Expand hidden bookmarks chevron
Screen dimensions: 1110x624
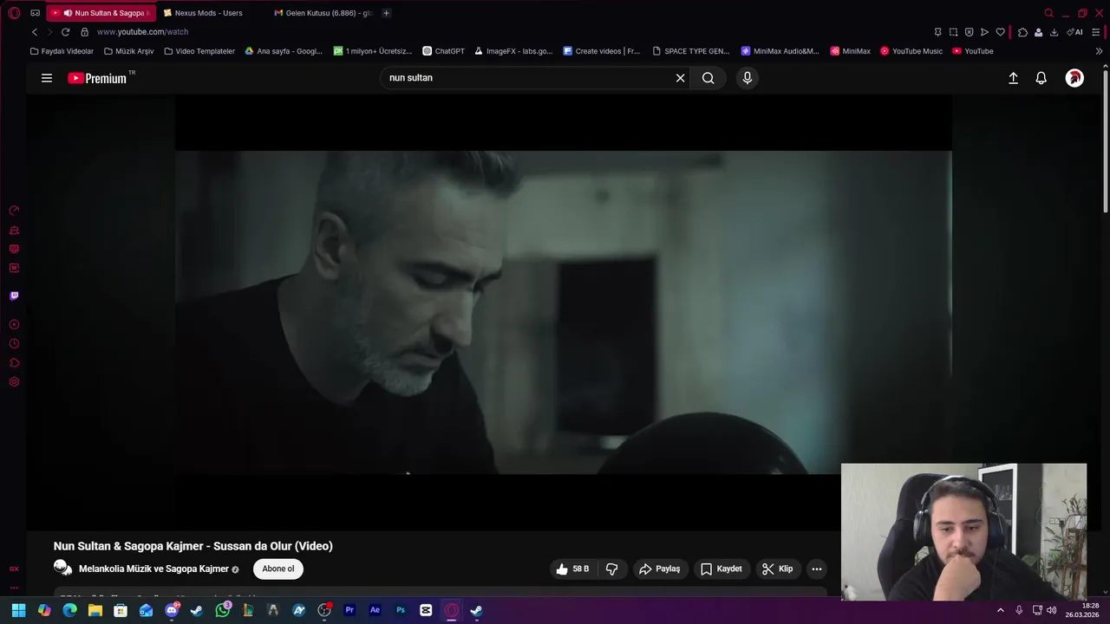[1100, 51]
